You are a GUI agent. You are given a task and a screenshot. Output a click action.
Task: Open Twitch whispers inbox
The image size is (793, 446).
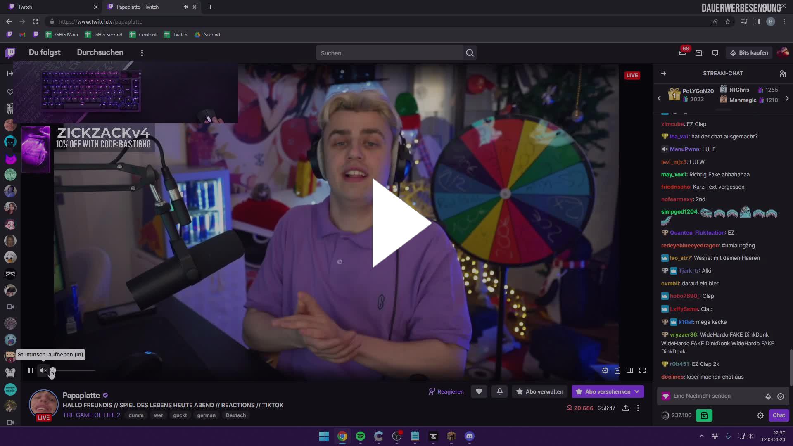tap(699, 52)
